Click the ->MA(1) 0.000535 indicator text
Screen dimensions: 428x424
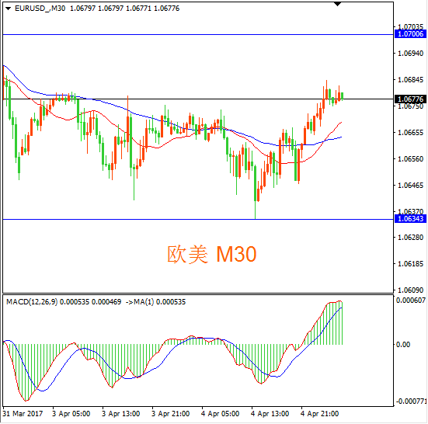[155, 302]
